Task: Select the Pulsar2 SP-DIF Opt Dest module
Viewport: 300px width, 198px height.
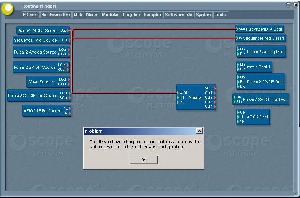Action: click(265, 99)
